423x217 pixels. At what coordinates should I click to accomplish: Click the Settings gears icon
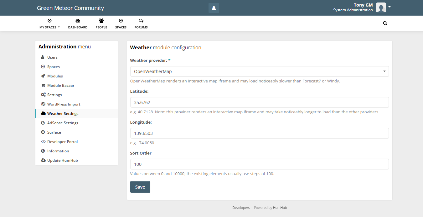(x=43, y=95)
